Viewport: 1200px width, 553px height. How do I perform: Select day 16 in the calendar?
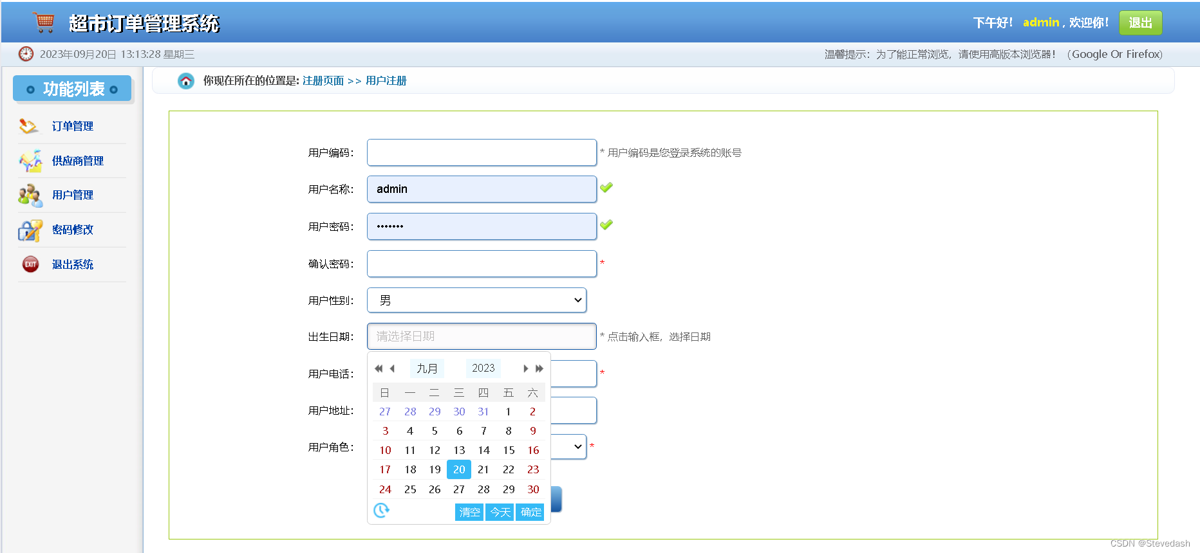coord(533,450)
